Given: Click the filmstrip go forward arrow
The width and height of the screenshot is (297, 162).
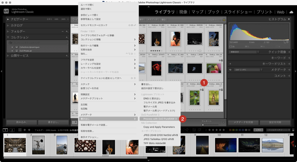Looking at the screenshot, I should [x=29, y=130].
